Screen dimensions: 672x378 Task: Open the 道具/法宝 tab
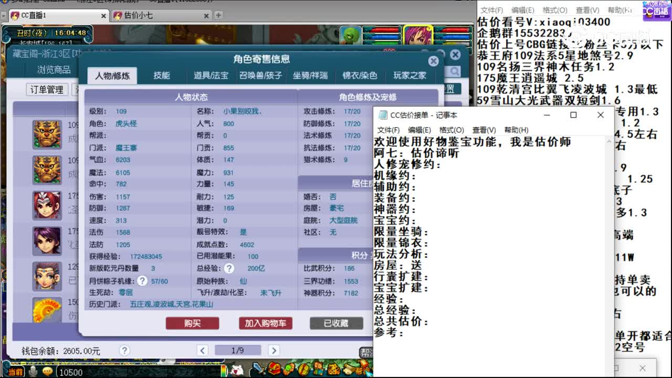tap(211, 76)
